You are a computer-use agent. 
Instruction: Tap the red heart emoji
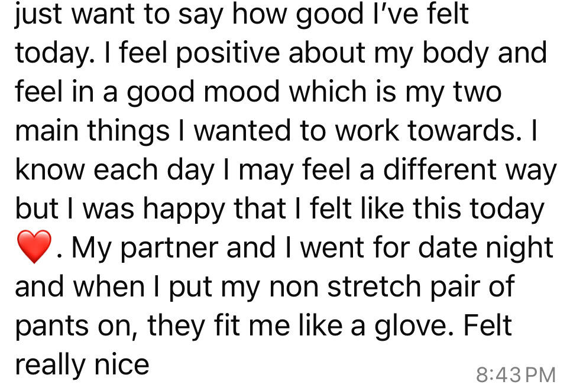coord(34,246)
